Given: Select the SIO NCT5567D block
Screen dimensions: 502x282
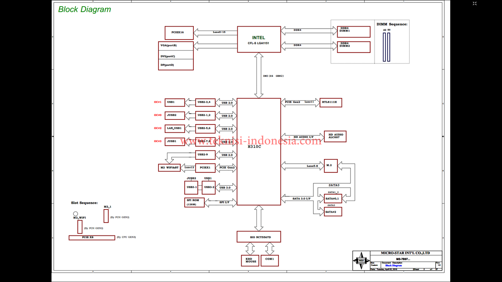Looking at the screenshot, I should coord(259,237).
